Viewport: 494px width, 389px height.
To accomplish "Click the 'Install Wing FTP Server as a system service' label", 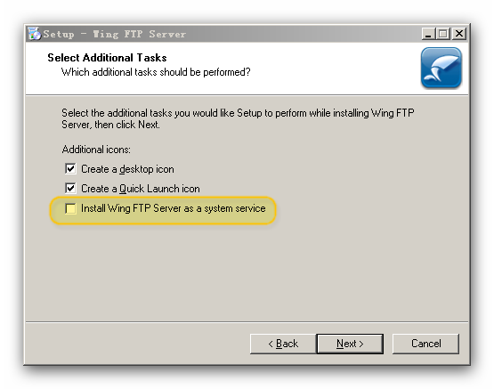I will (174, 208).
